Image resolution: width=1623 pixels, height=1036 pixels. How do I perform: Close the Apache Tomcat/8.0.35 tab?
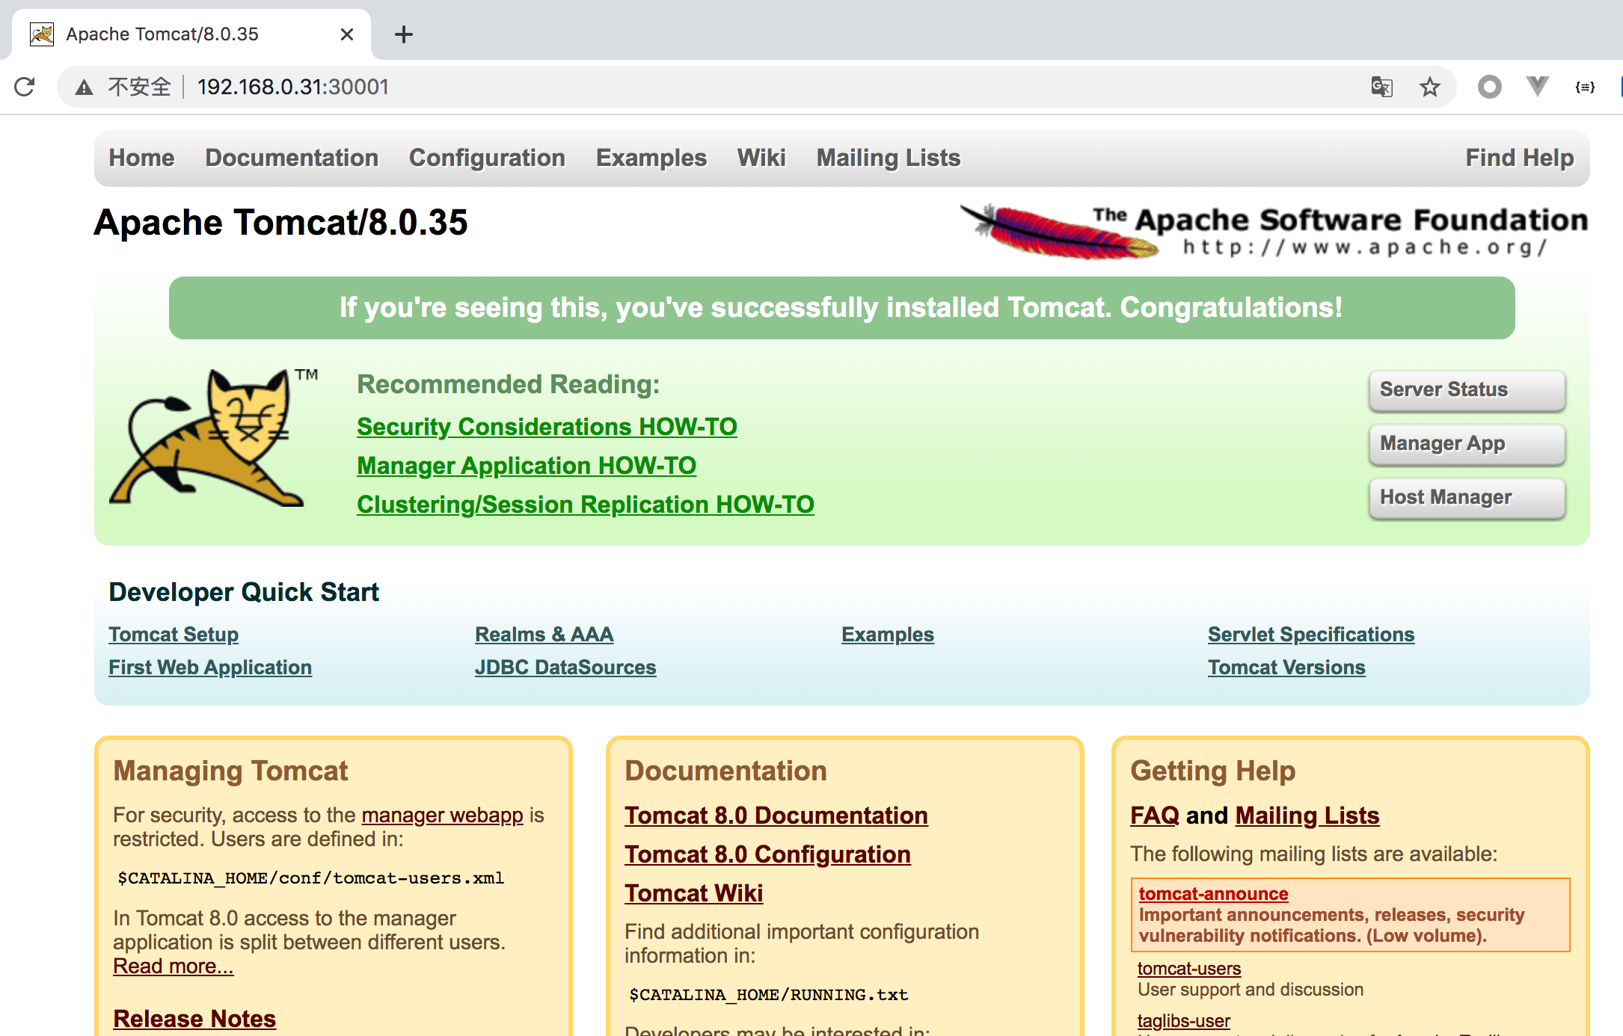tap(346, 34)
